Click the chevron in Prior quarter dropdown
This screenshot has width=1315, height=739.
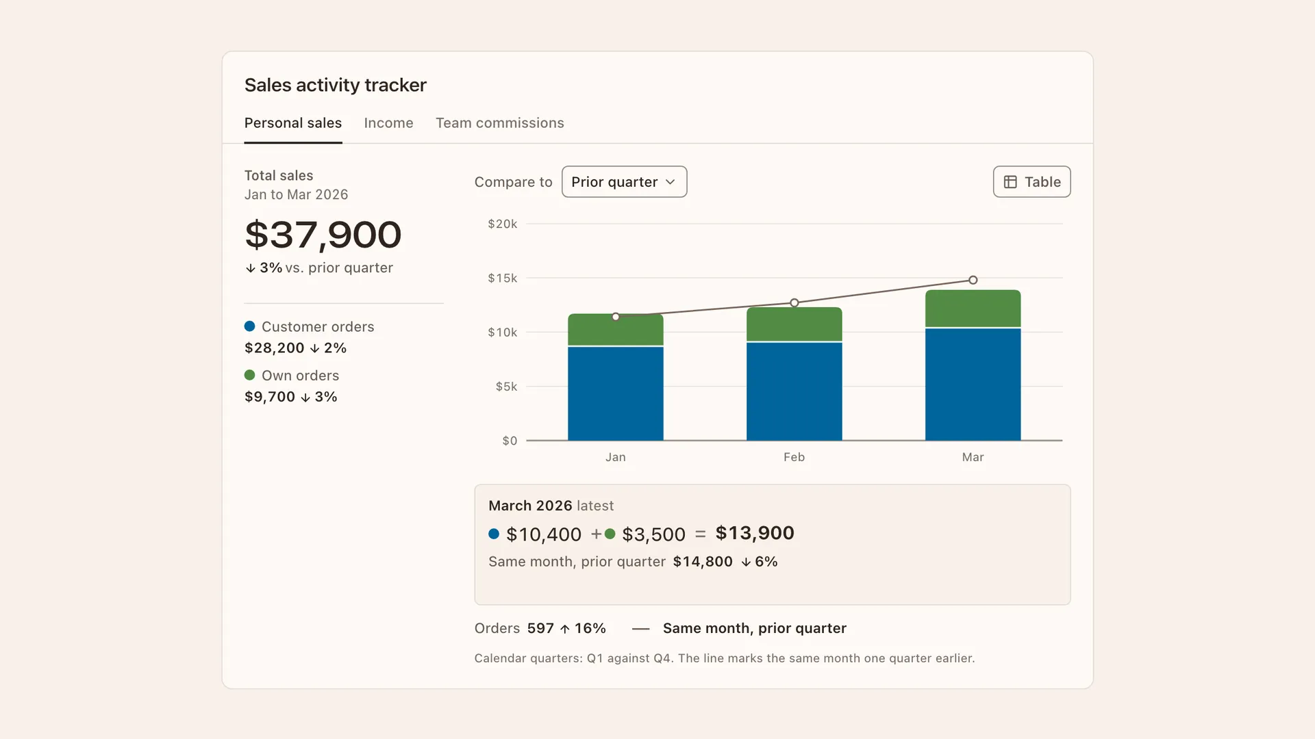[x=671, y=182]
